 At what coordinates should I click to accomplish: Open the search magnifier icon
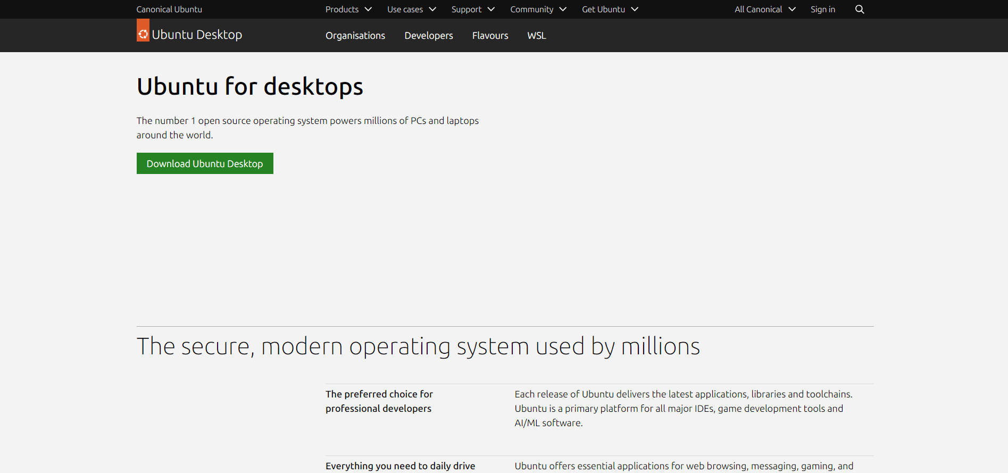pyautogui.click(x=860, y=10)
